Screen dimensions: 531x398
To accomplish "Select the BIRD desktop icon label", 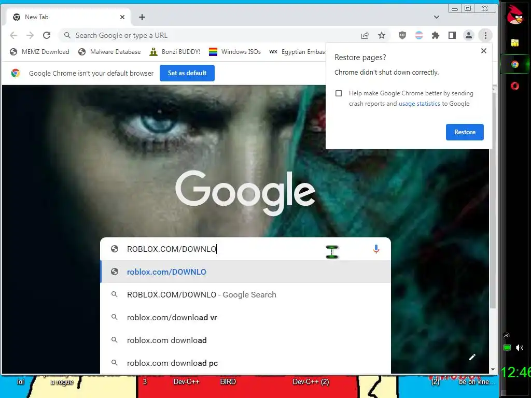I will [x=228, y=382].
